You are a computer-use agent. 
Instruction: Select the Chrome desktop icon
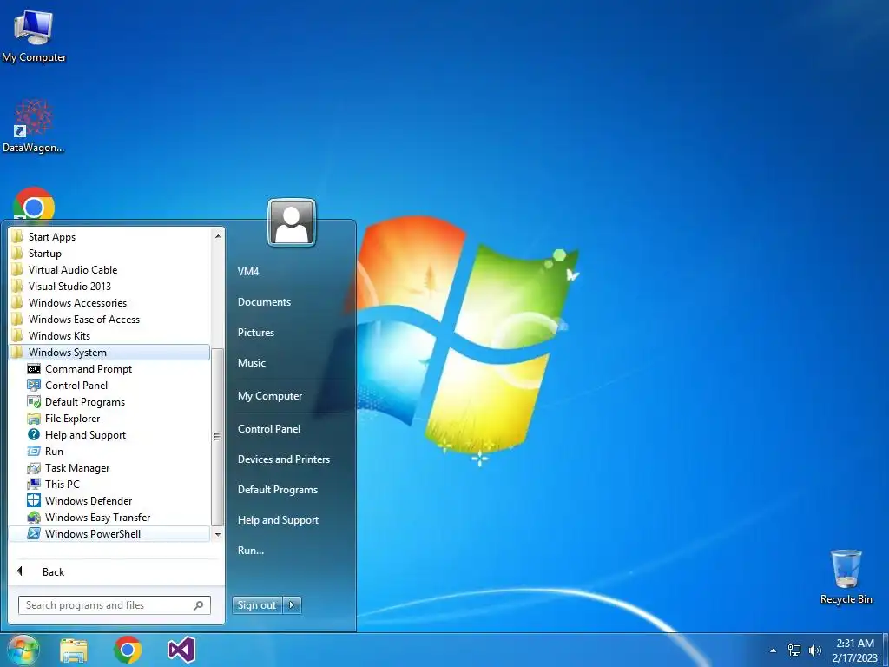[x=34, y=203]
